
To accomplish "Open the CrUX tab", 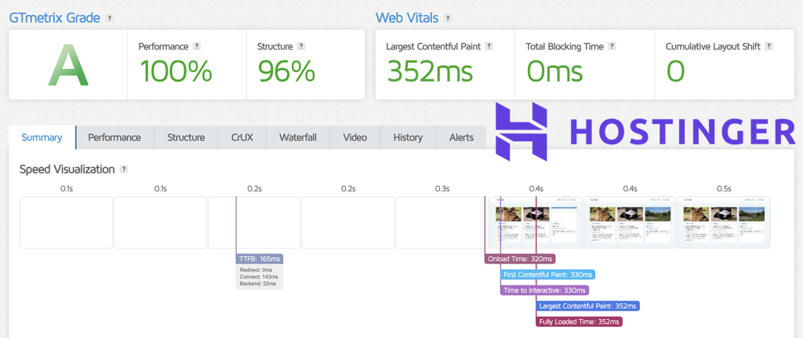I will tap(243, 137).
